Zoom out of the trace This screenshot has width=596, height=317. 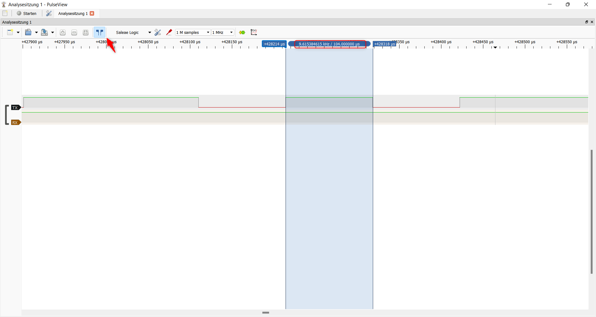click(x=74, y=32)
